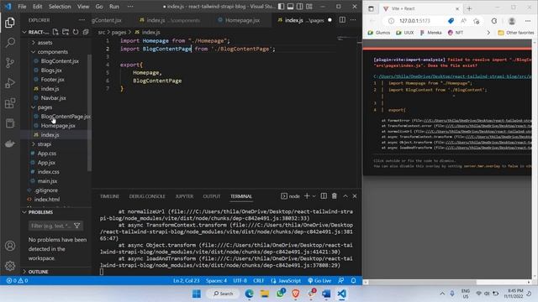Open Navbar.jsx in the file tree
This screenshot has width=538, height=302.
point(53,98)
